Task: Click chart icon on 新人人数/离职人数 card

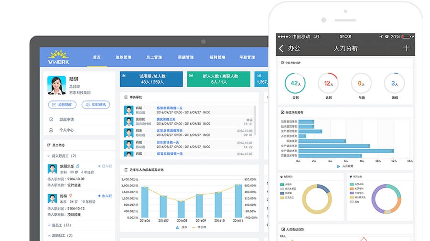Action: [x=191, y=76]
